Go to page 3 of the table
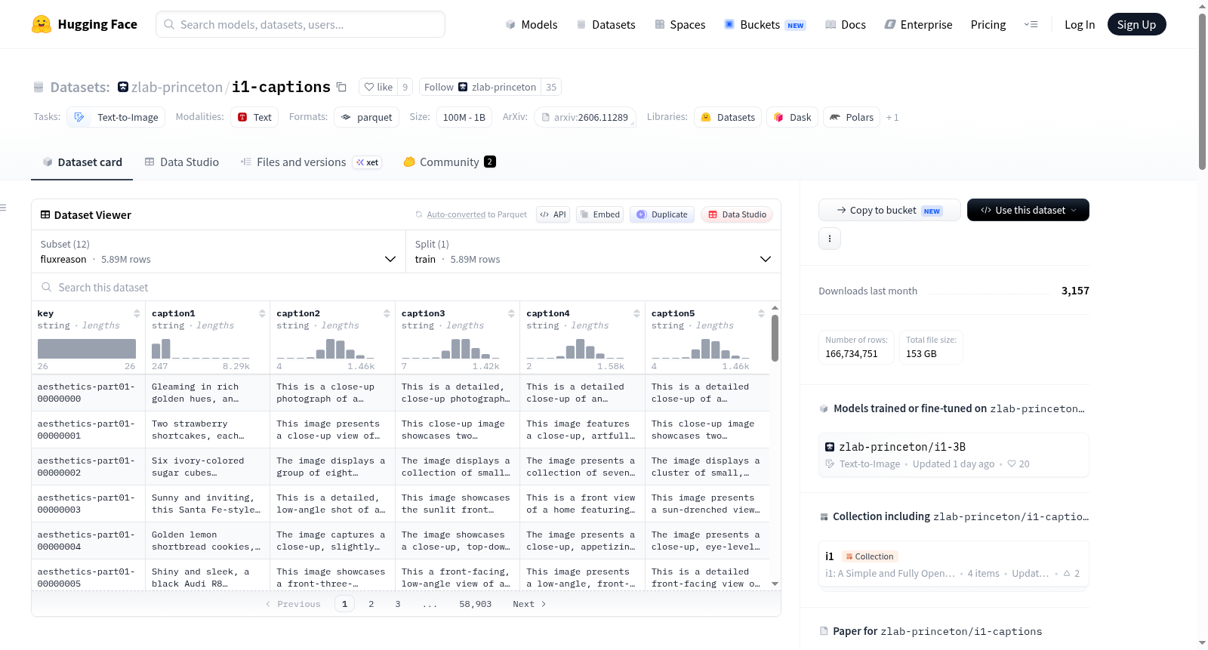This screenshot has width=1208, height=650. [397, 604]
